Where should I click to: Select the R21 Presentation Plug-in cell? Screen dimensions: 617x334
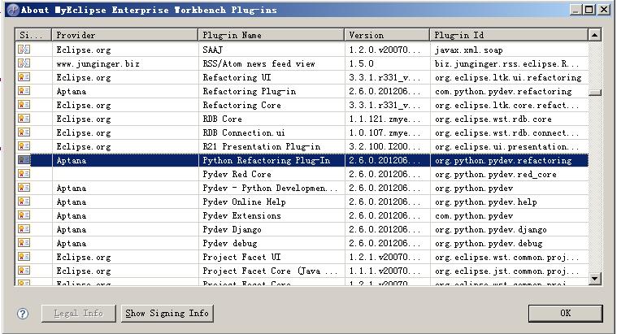(272, 146)
